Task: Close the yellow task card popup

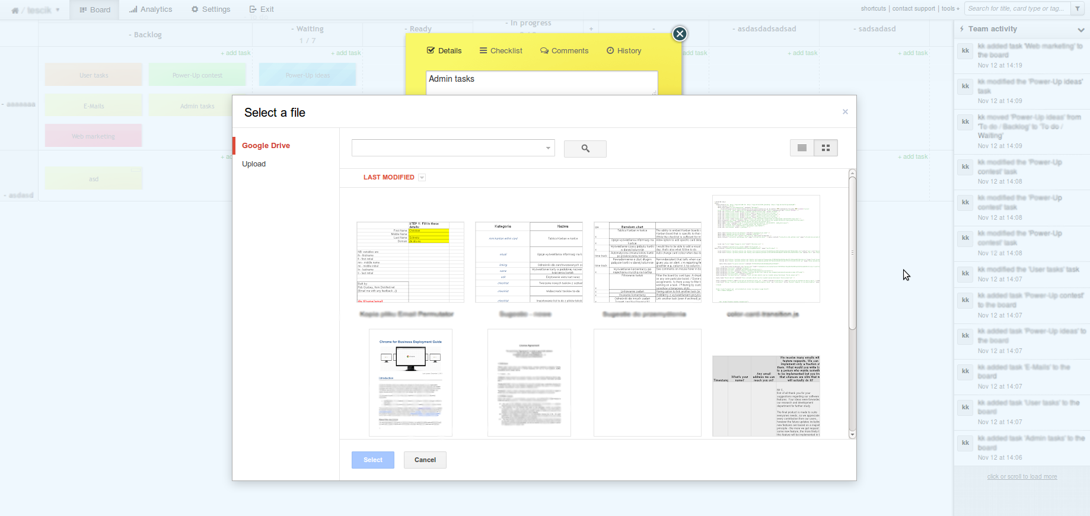Action: (x=680, y=34)
